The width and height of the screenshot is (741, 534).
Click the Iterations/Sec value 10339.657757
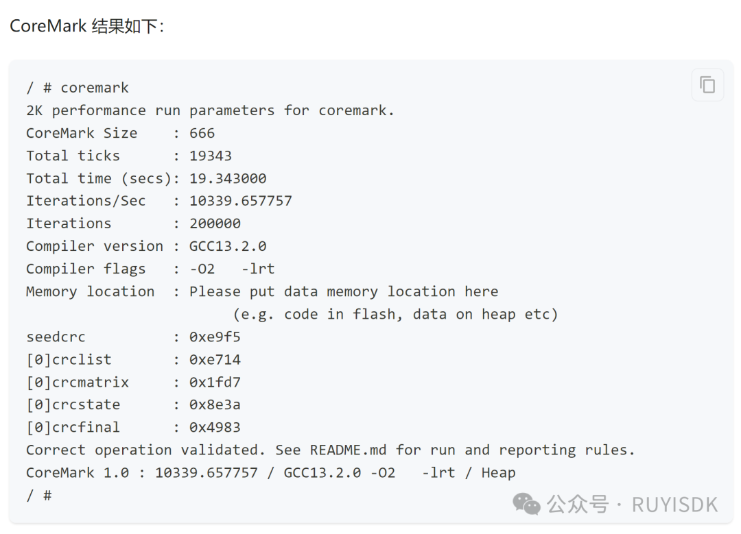pyautogui.click(x=241, y=201)
